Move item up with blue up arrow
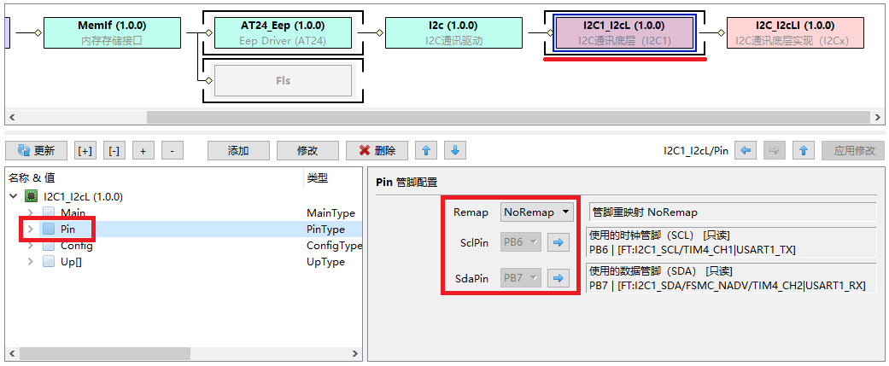This screenshot has height=366, width=889. coord(426,151)
